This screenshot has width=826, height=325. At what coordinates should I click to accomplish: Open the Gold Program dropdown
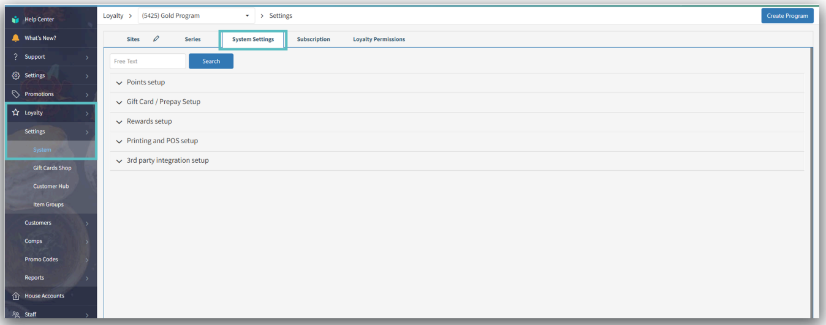[196, 16]
